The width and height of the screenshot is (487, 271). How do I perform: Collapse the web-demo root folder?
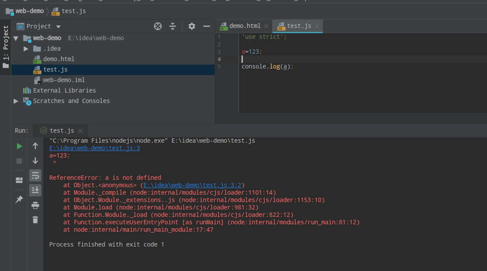point(16,38)
